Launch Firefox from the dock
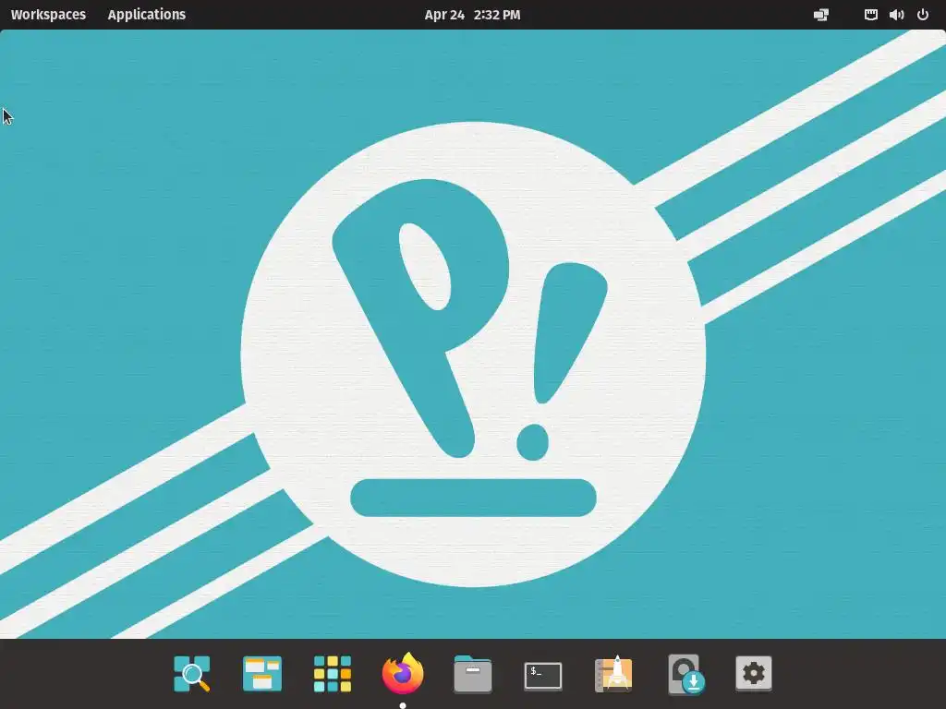946x709 pixels. coord(403,673)
